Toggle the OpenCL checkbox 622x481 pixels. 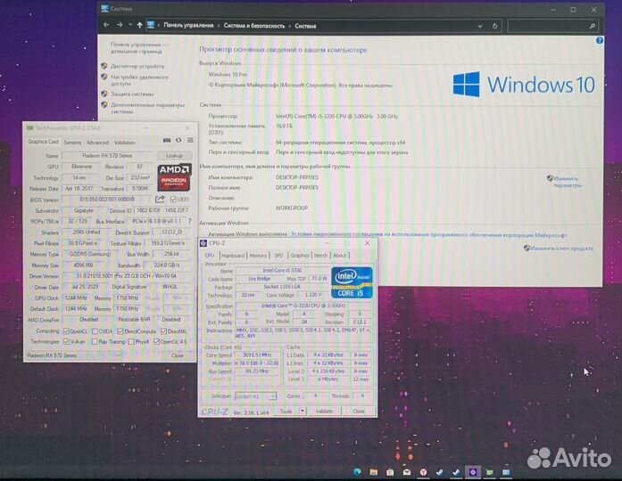tap(66, 331)
